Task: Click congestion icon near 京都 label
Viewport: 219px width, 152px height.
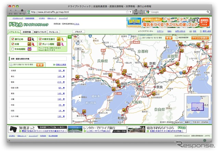Action: [x=145, y=64]
